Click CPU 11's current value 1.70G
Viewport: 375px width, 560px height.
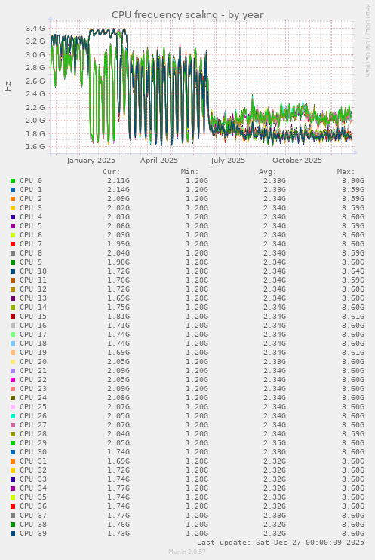coord(118,280)
